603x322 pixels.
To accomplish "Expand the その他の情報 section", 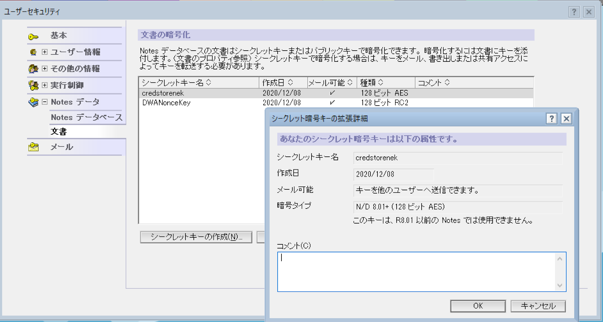I will click(44, 69).
